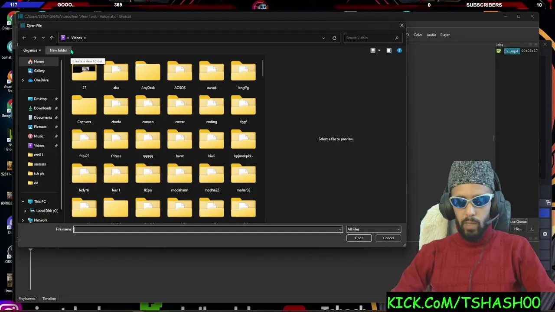This screenshot has height=312, width=555.
Task: Open Music quick access item
Action: (39, 136)
